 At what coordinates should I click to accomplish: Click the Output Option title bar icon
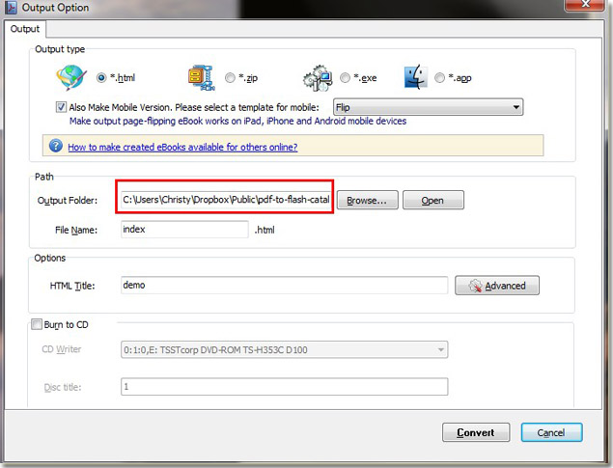tap(11, 8)
